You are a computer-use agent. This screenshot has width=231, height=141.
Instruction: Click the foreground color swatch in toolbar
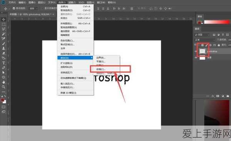pos(3,100)
